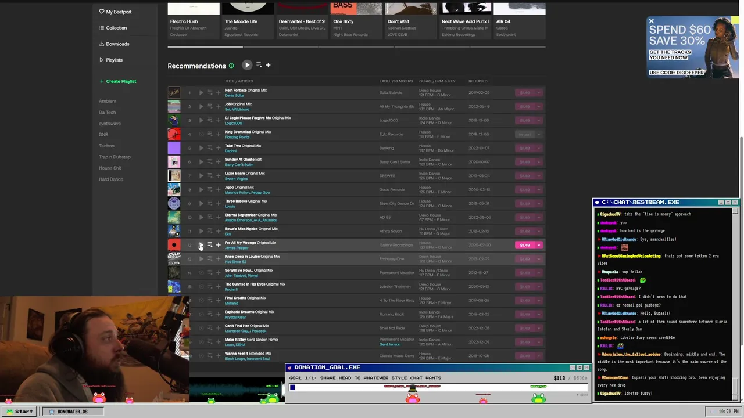Close the Spend $60 Save 30% ad

coord(651,21)
